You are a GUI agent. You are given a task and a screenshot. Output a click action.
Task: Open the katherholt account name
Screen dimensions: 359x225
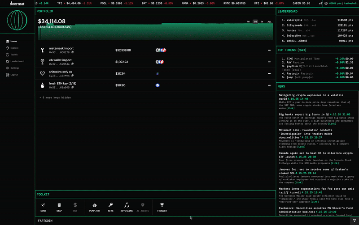[351, 4]
